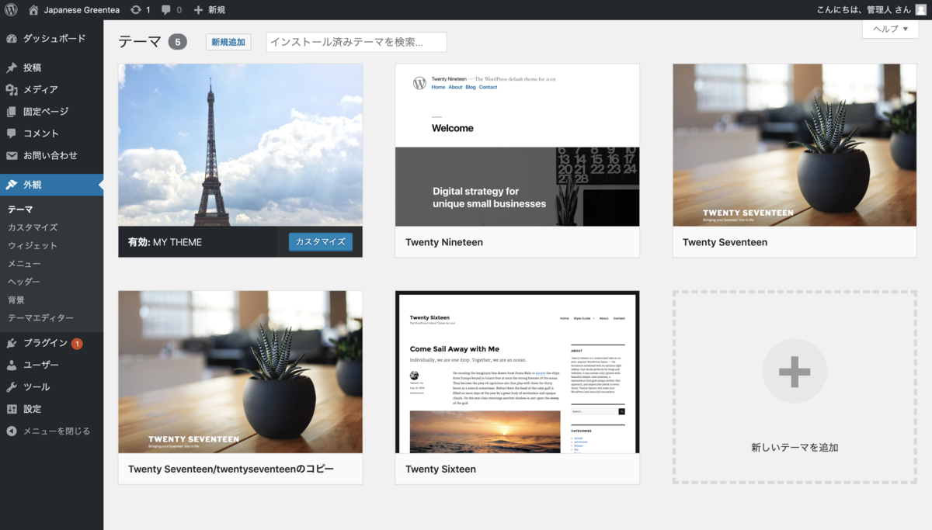This screenshot has width=932, height=530.
Task: Select the Twenty Nineteen theme screenshot
Action: point(517,145)
